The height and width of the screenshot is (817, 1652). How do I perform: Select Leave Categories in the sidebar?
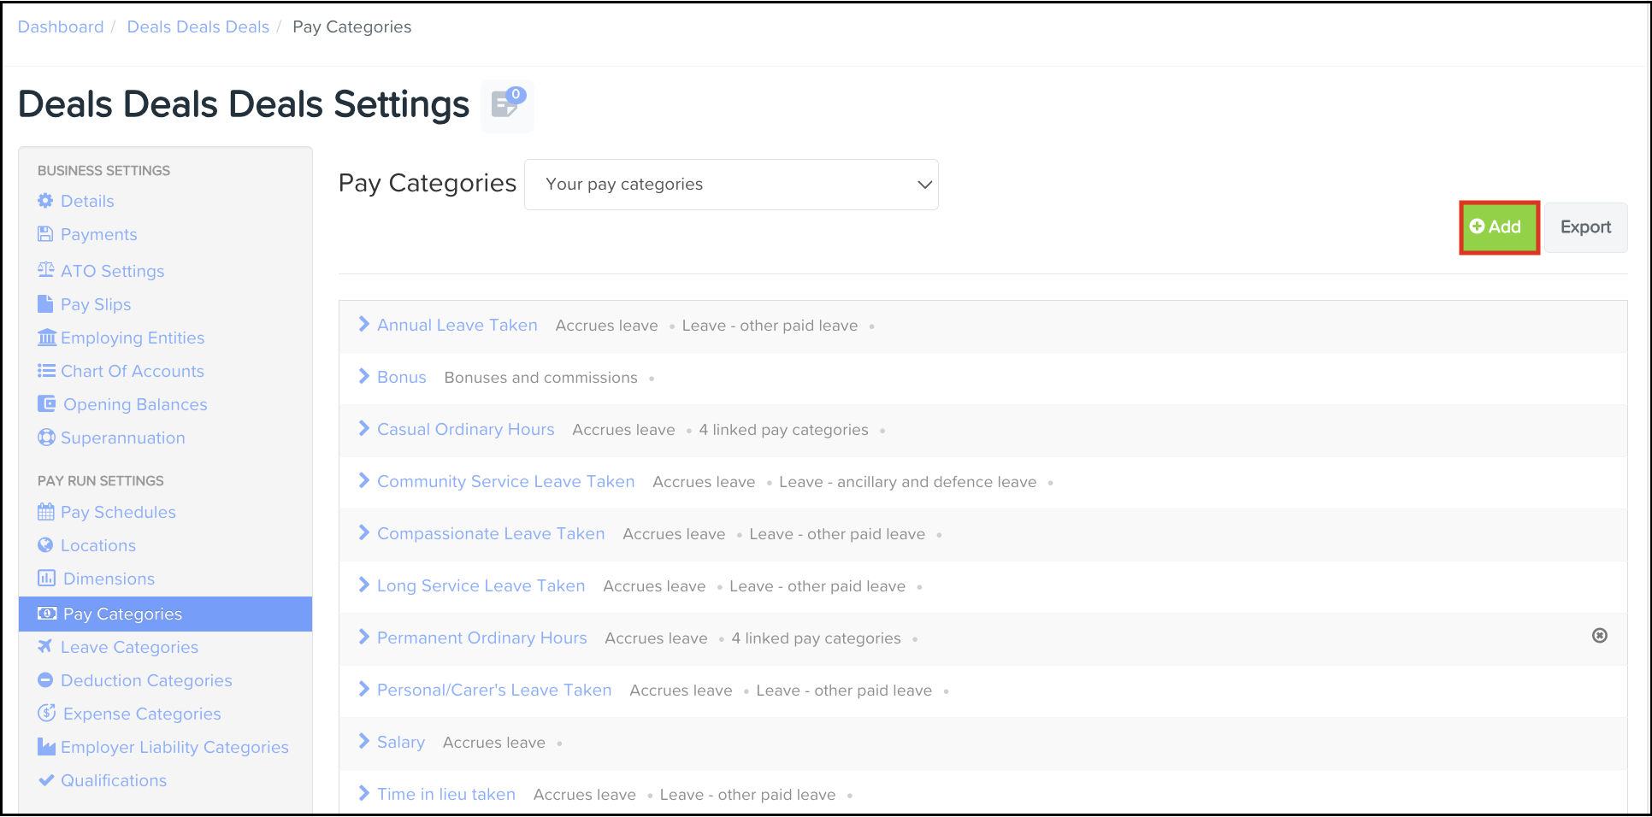point(129,647)
